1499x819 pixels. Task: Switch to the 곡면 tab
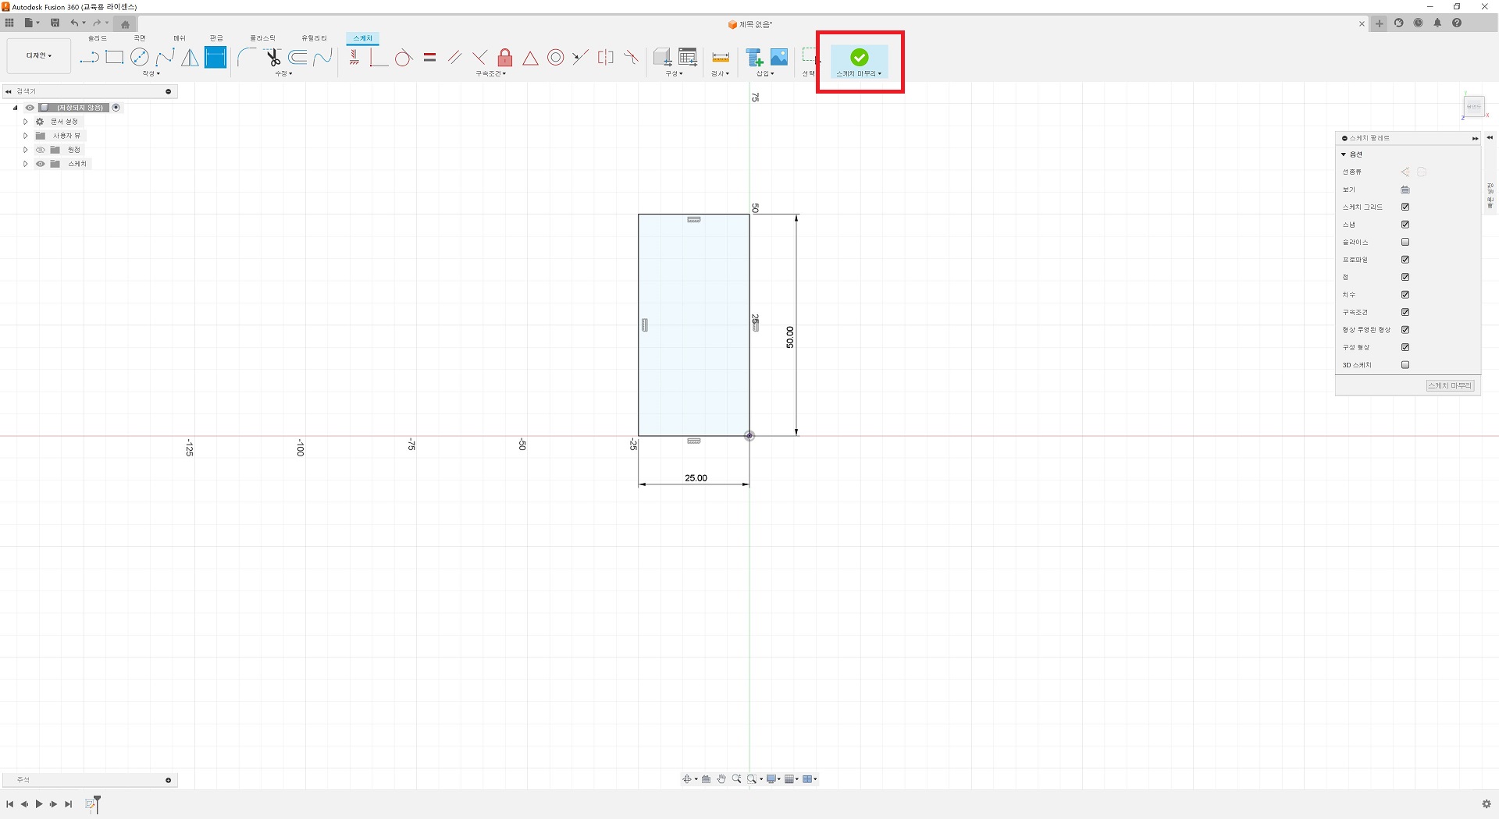(x=140, y=38)
